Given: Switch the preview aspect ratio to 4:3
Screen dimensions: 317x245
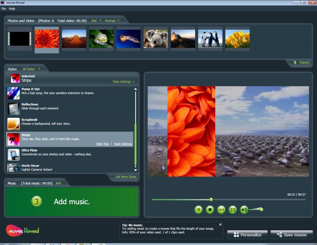Looking at the screenshot, I should [221, 209].
